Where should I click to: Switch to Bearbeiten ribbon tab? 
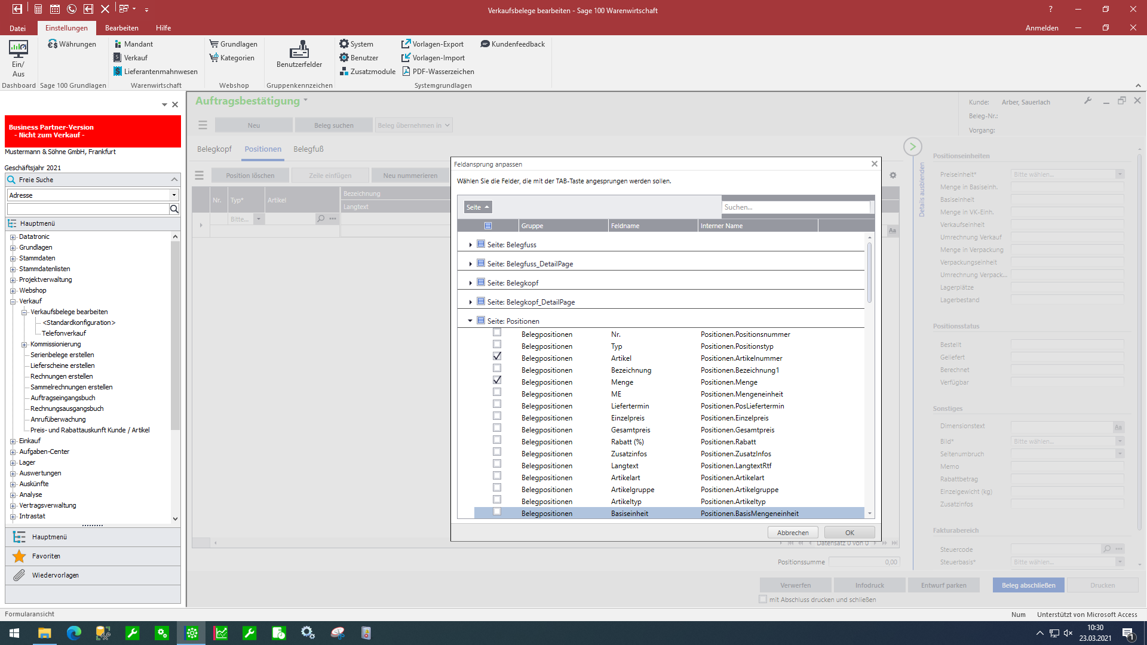tap(122, 28)
